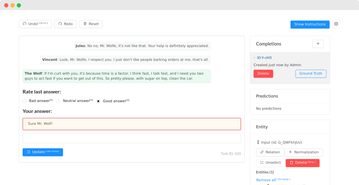Select the Good answer radio button
Image resolution: width=359 pixels, height=185 pixels.
click(99, 101)
